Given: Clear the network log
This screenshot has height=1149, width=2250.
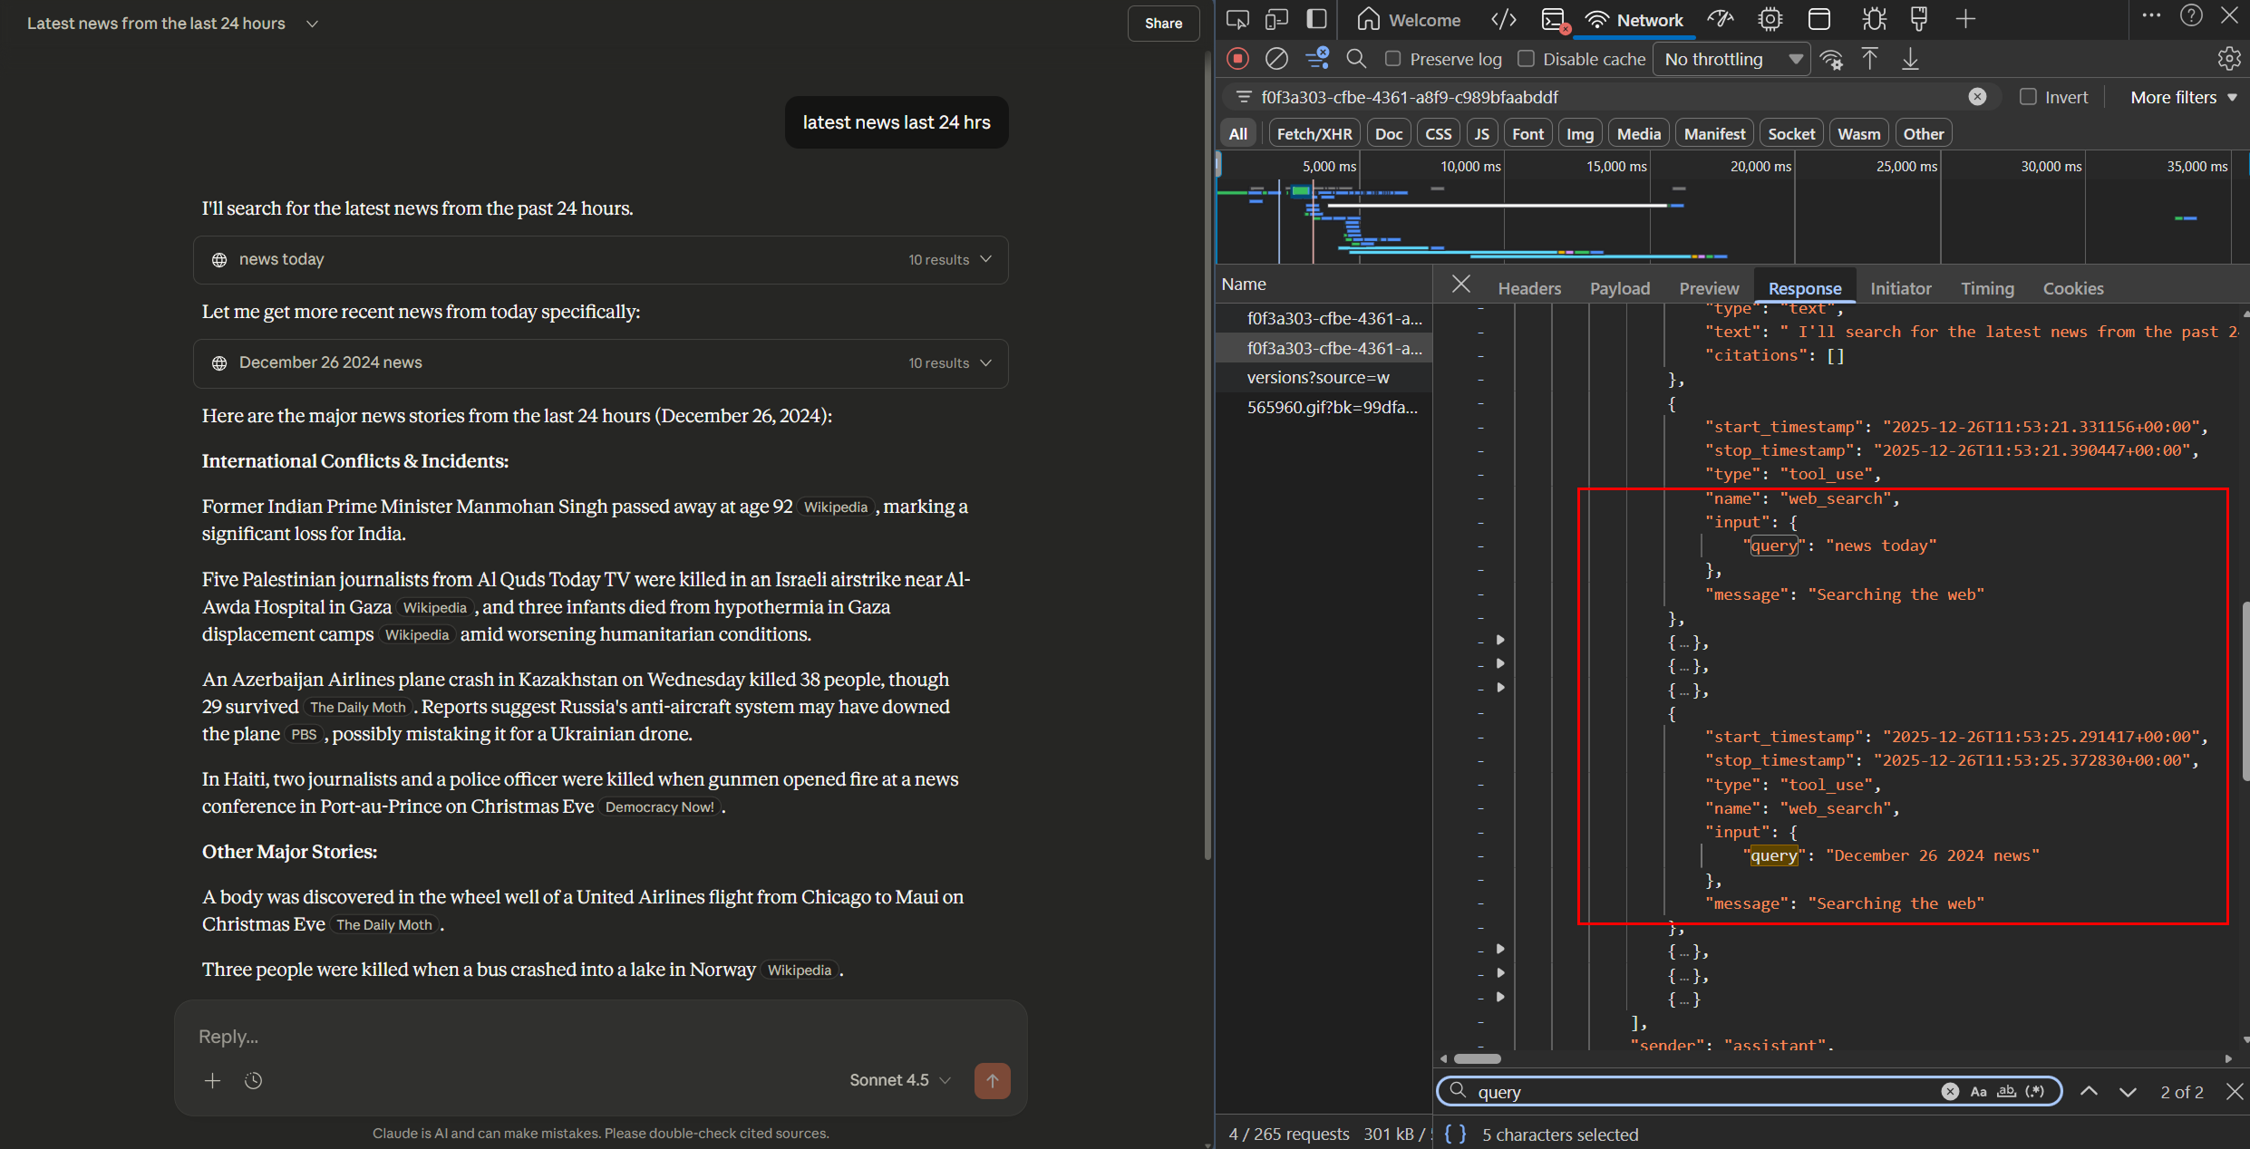Looking at the screenshot, I should pos(1277,58).
